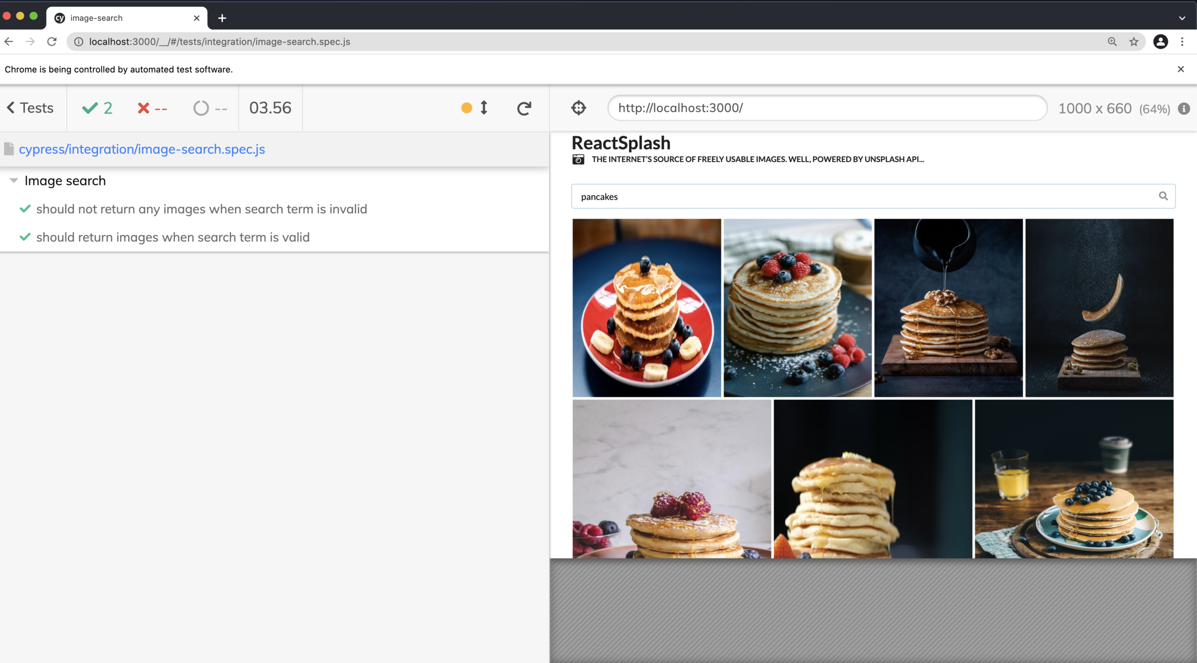
Task: Click the search magnifier icon in pancakes field
Action: coord(1163,196)
